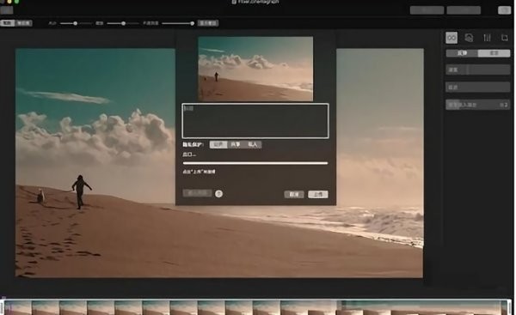This screenshot has height=315, width=516.
Task: Select the infinity loop panel icon
Action: click(x=451, y=38)
